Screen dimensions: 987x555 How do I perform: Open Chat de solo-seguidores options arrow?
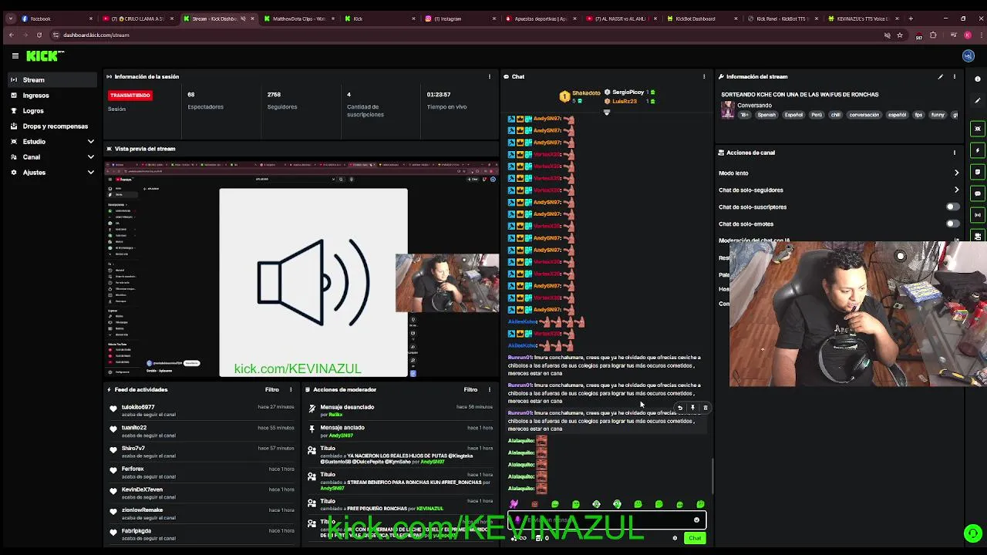tap(956, 190)
